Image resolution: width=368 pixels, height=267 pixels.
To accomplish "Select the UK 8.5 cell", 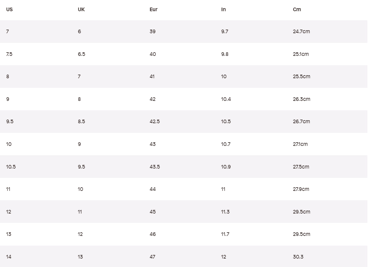I will pyautogui.click(x=81, y=121).
